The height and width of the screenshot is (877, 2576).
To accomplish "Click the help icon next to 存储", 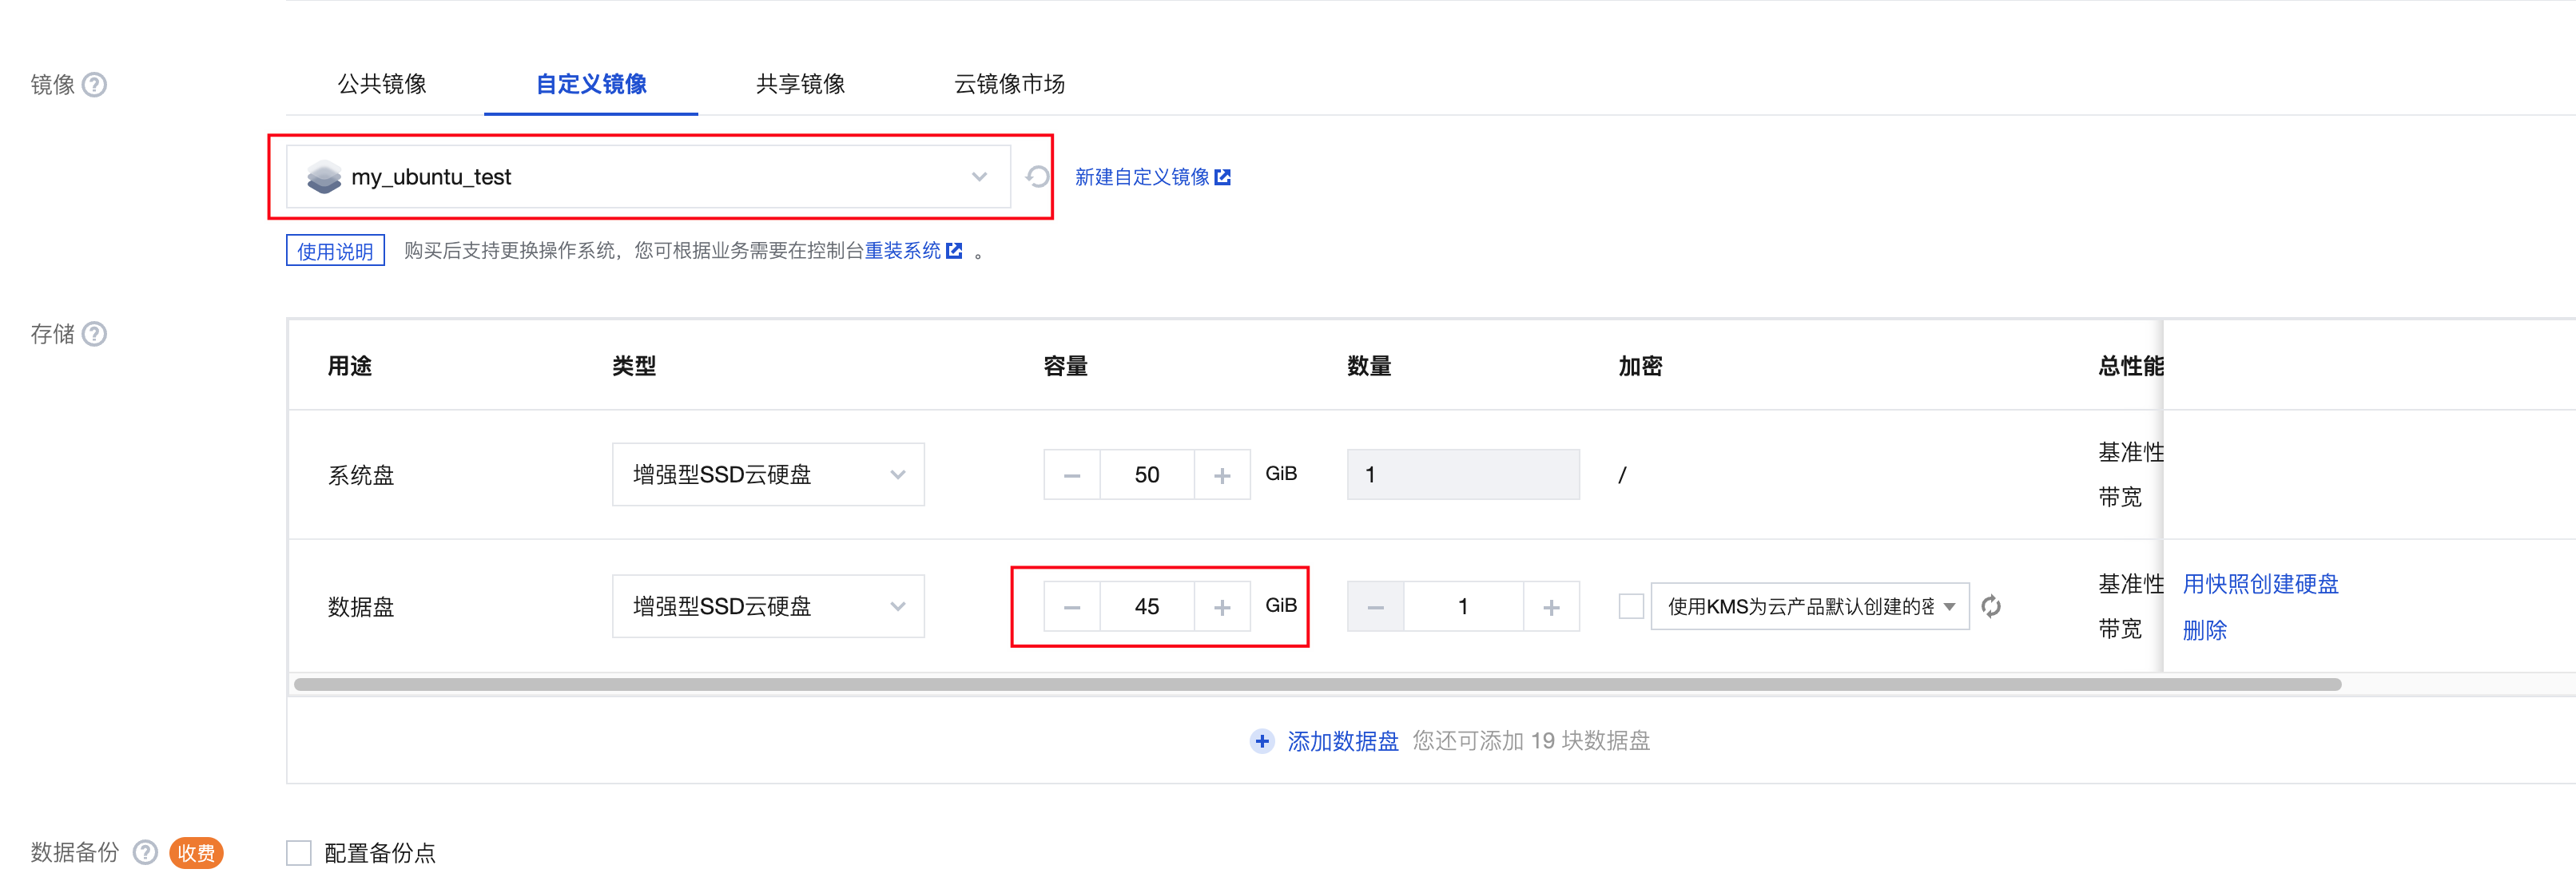I will point(94,334).
